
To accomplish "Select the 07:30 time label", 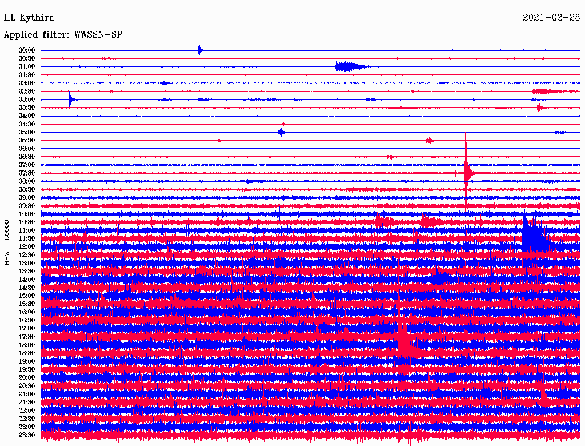I will click(x=27, y=173).
